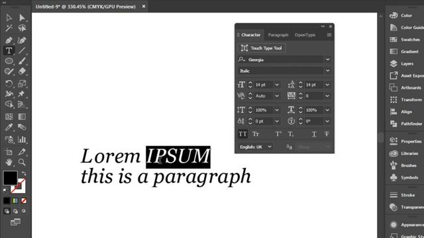Select the Hand tool
The height and width of the screenshot is (238, 424).
tap(9, 162)
